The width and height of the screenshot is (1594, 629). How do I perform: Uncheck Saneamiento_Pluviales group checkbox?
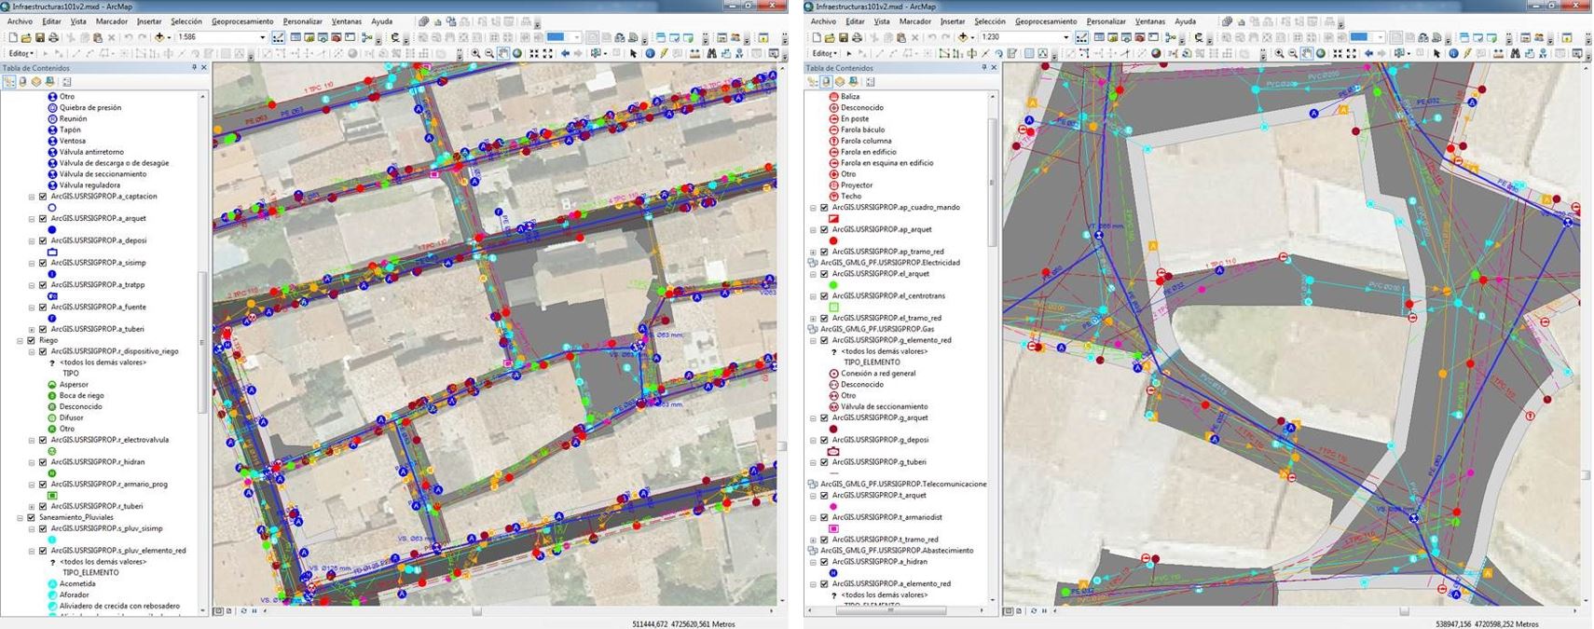[31, 517]
